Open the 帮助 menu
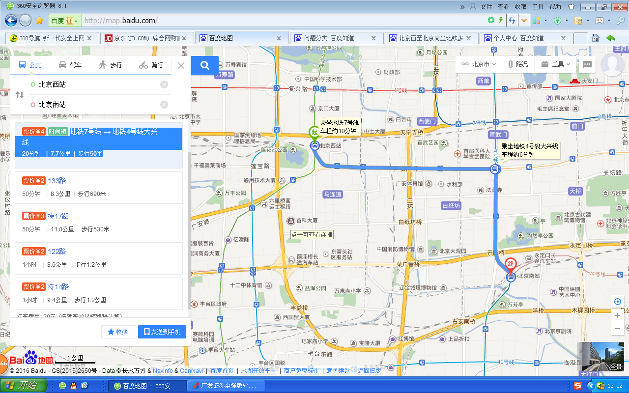Screen dimensions: 629x393 click(555, 7)
